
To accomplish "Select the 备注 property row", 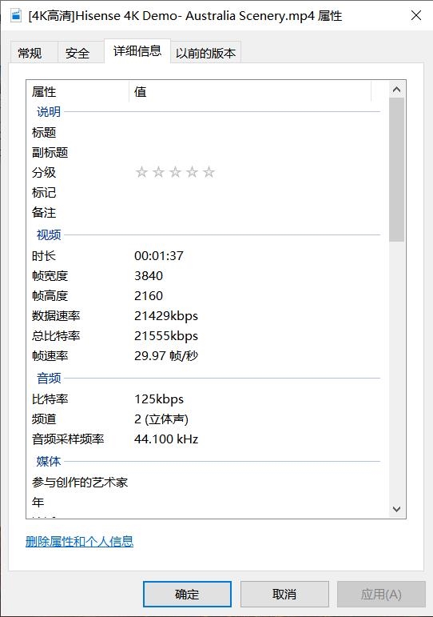I will (206, 213).
